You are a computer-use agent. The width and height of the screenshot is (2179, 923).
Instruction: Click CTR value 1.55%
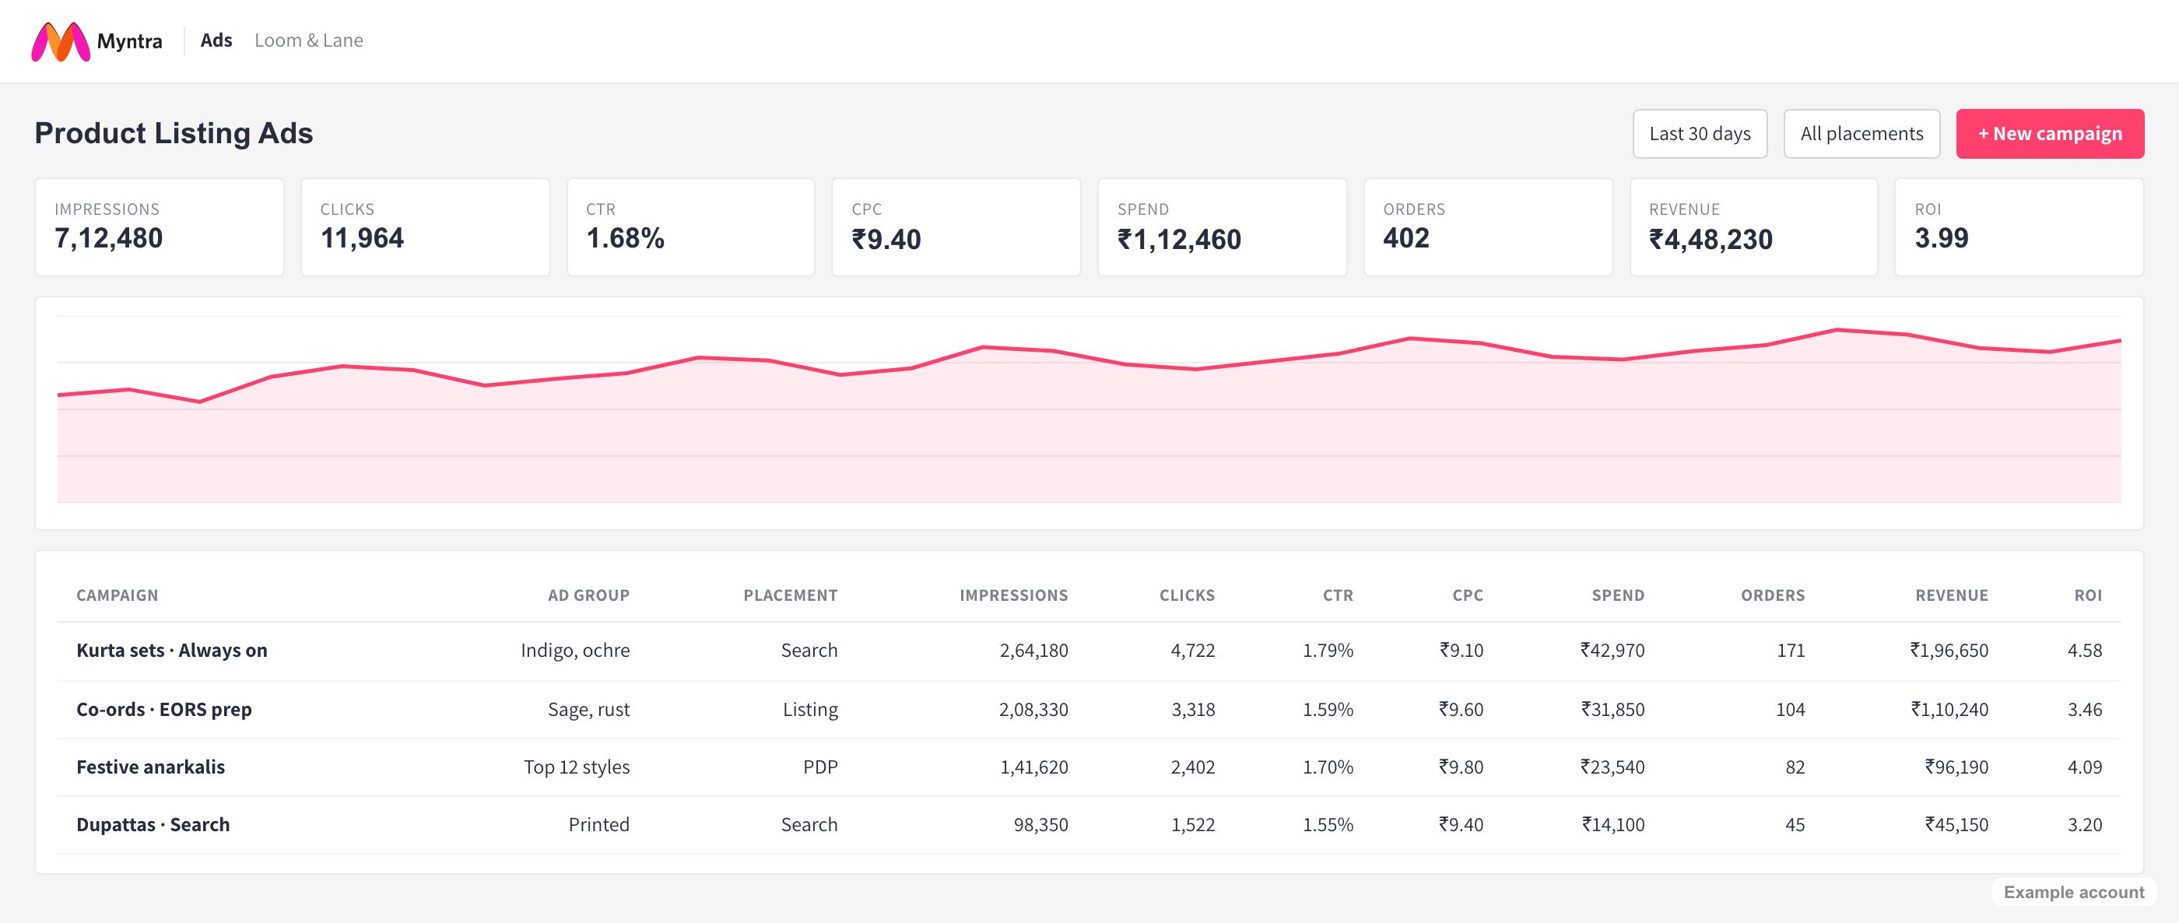[x=1328, y=824]
